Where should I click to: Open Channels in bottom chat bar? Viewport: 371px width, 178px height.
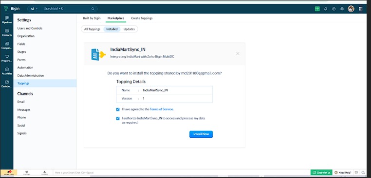(x=26, y=173)
